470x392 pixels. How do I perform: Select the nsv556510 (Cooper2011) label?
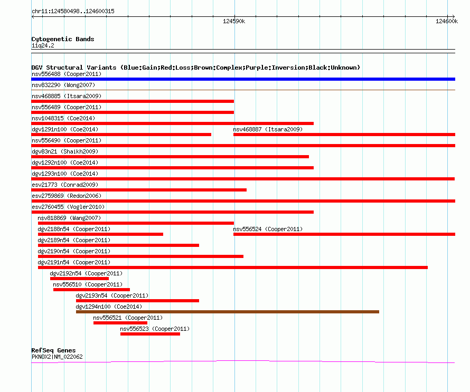tap(88, 284)
